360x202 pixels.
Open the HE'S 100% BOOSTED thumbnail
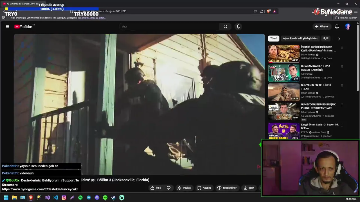pos(283,73)
